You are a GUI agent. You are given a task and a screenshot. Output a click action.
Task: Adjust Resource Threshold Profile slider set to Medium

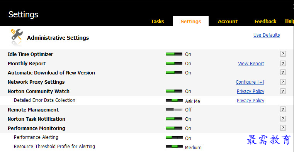pyautogui.click(x=174, y=147)
